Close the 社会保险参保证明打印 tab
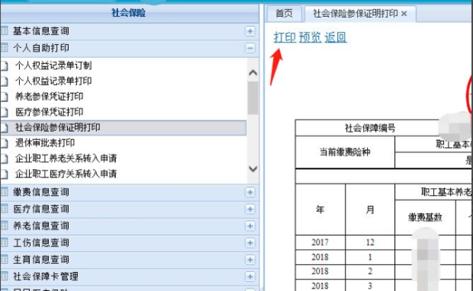The height and width of the screenshot is (291, 473). pyautogui.click(x=404, y=14)
